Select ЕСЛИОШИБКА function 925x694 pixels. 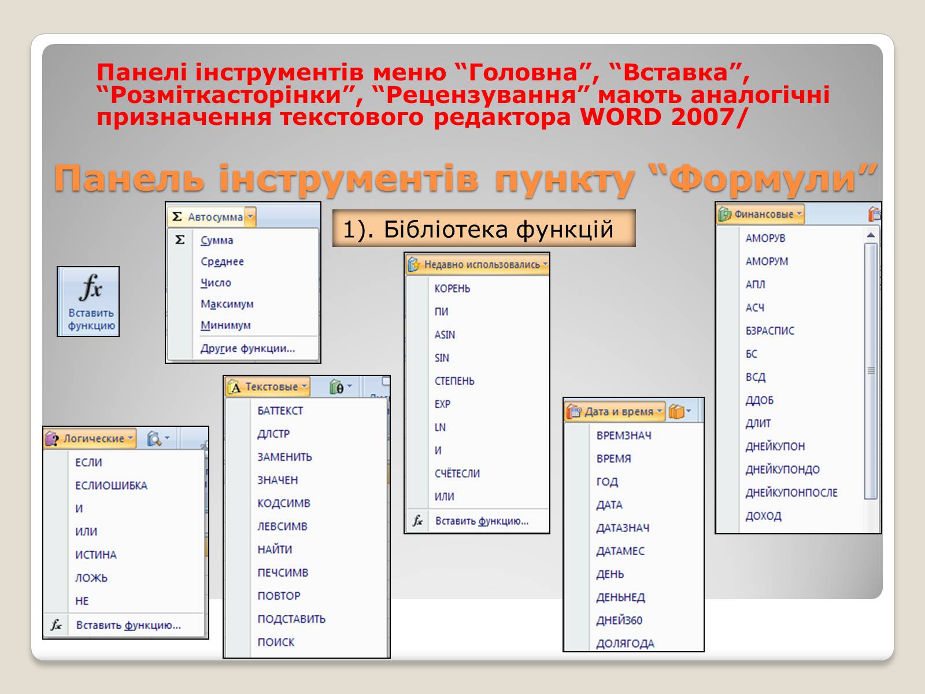coord(111,486)
